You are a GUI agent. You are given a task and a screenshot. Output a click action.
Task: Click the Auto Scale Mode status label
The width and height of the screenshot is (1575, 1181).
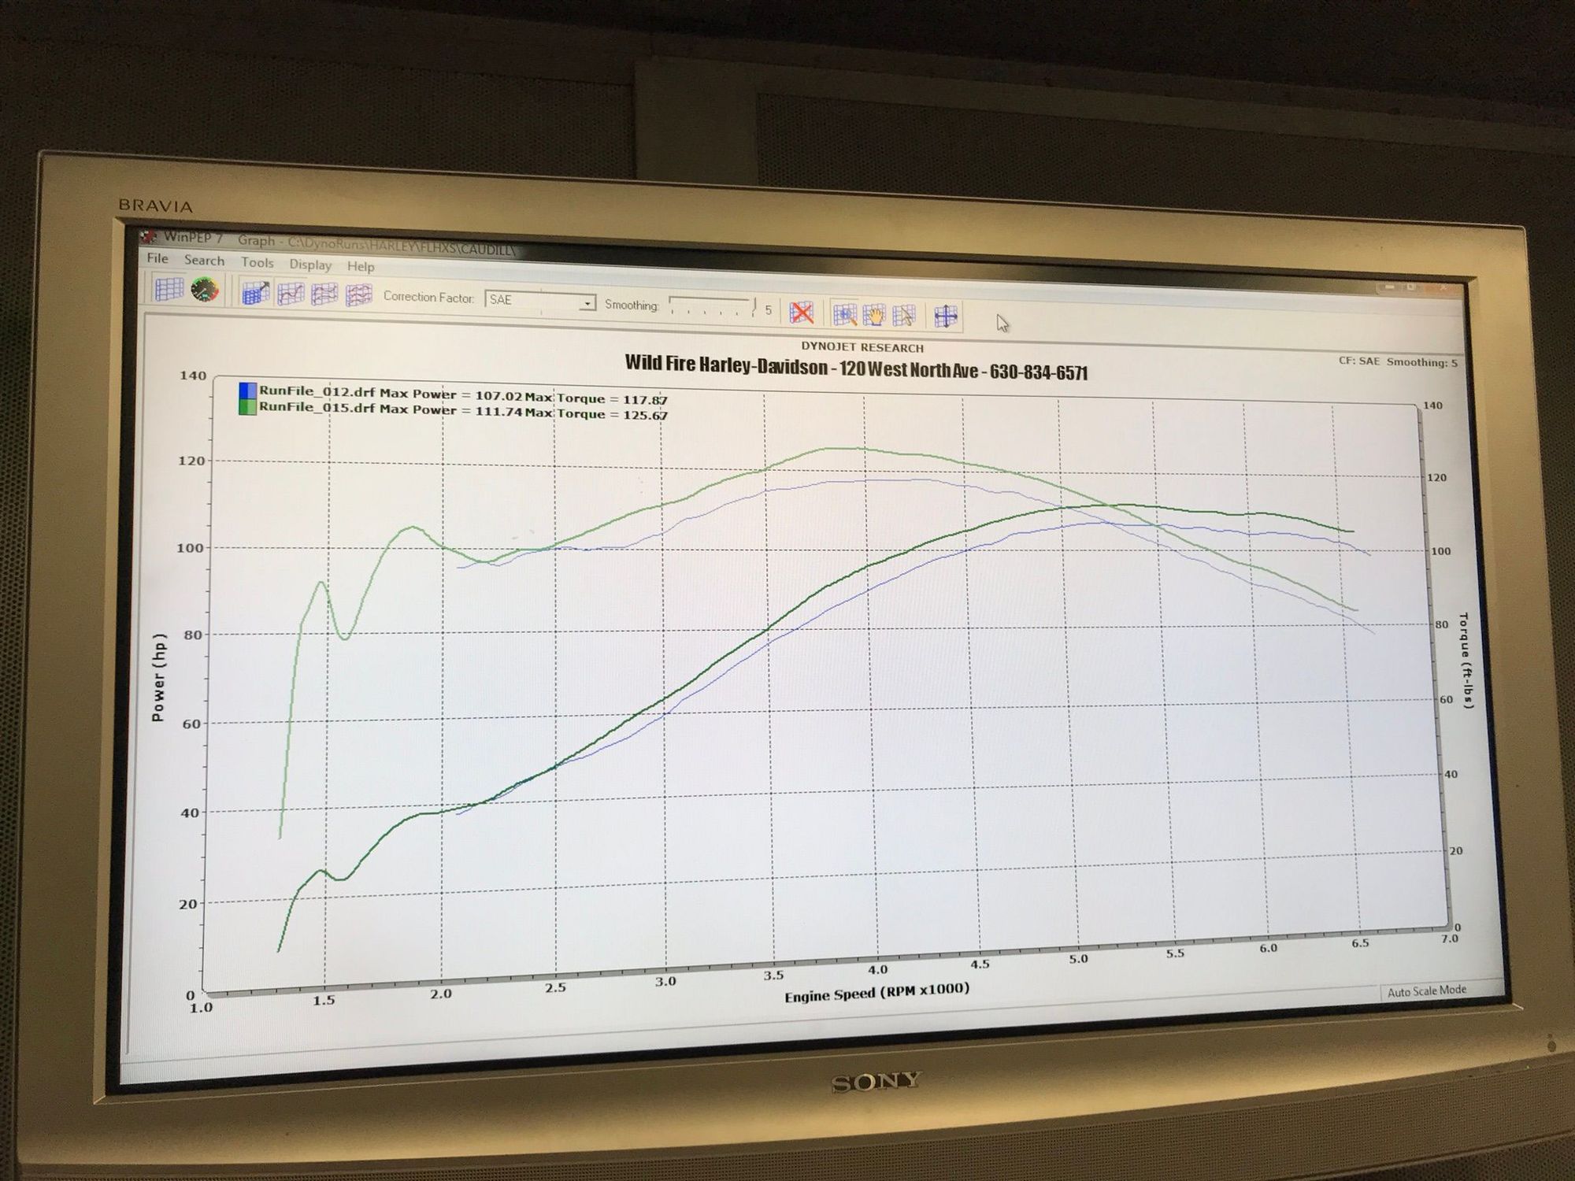point(1426,990)
